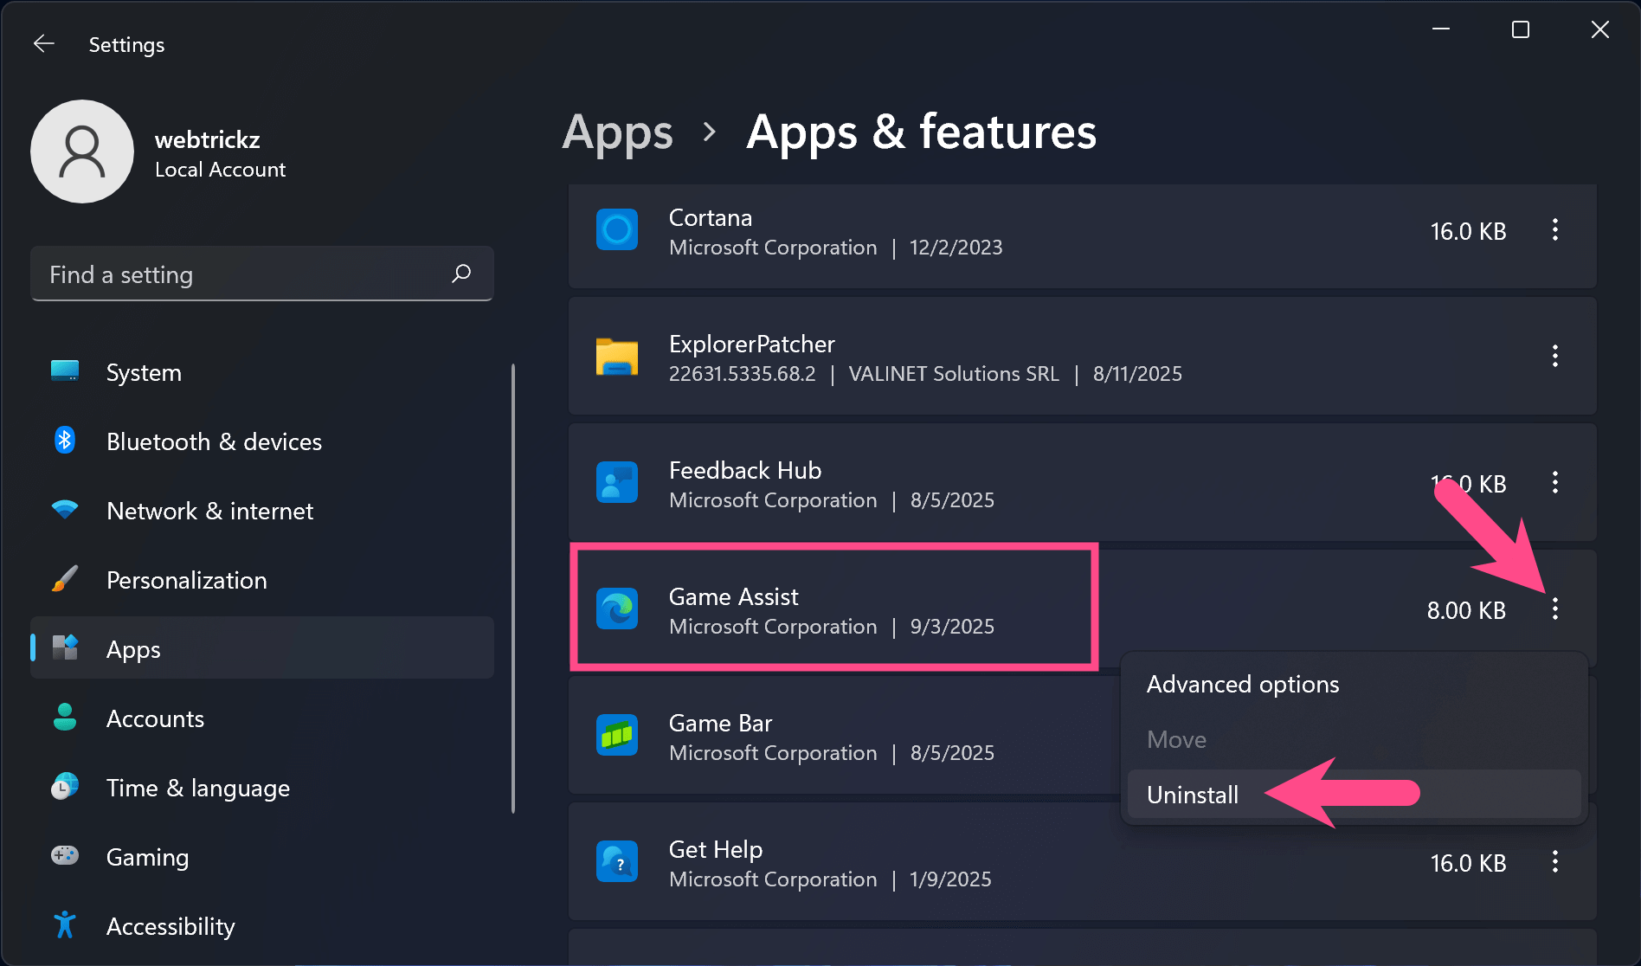The image size is (1641, 966).
Task: Click the Get Help question-mark icon
Action: [x=616, y=861]
